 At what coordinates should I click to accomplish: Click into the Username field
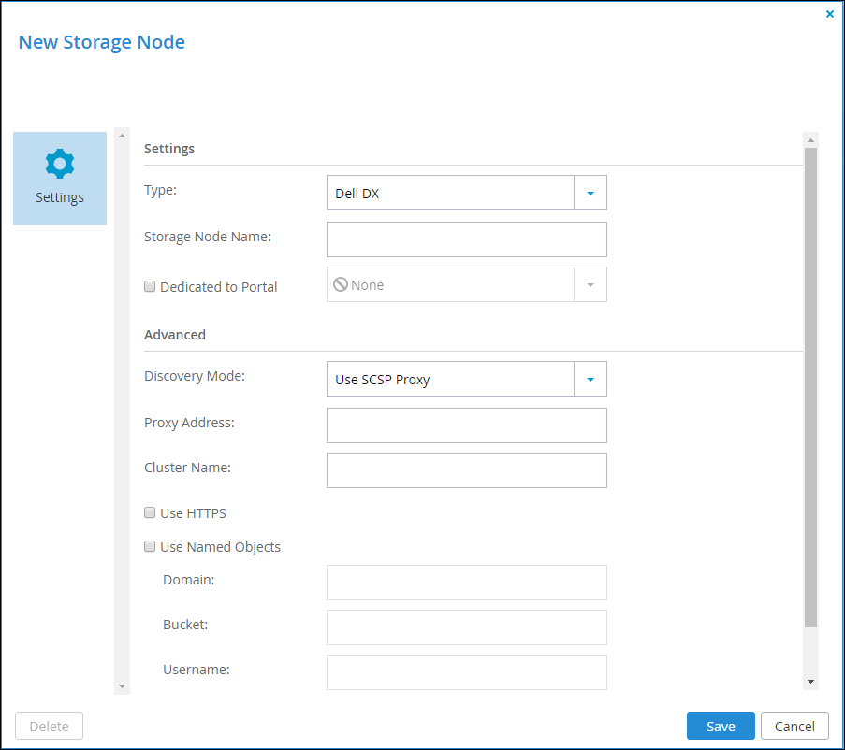click(467, 672)
